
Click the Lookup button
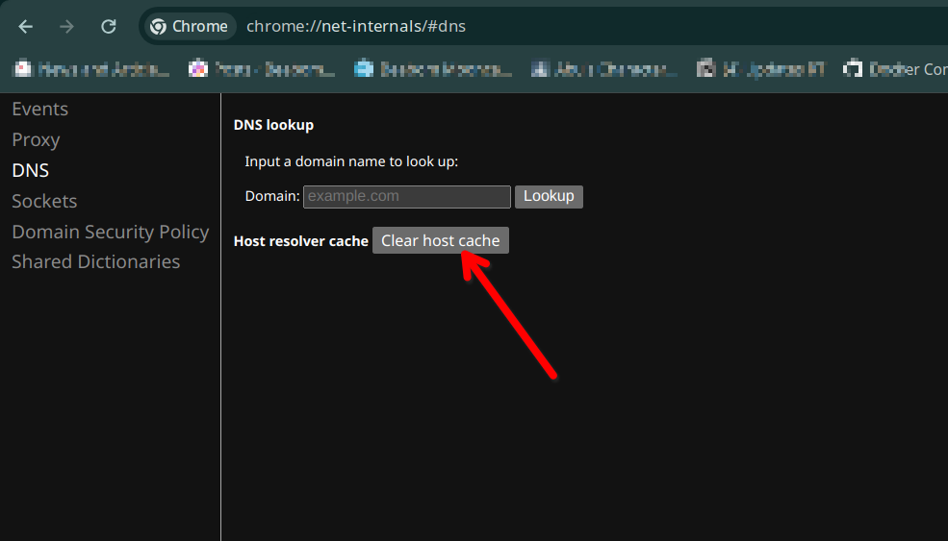(549, 196)
